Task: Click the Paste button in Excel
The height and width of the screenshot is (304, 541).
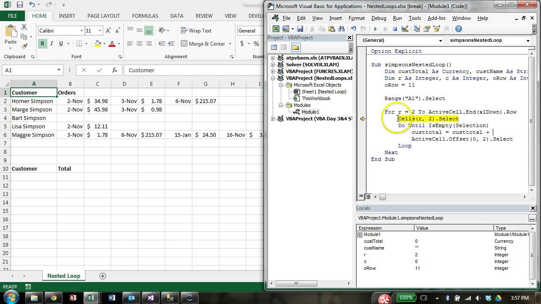Action: pyautogui.click(x=11, y=36)
